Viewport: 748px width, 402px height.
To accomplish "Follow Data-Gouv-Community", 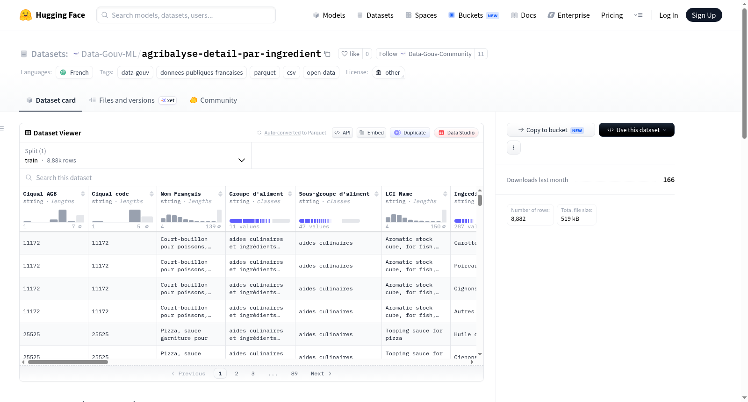I will (425, 54).
